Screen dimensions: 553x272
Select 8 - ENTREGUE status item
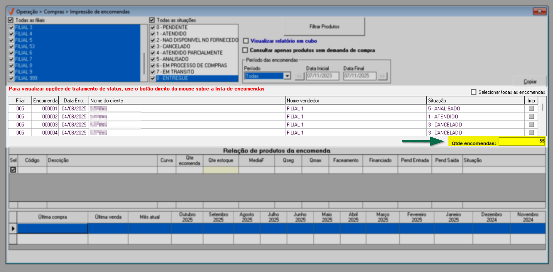coord(172,78)
